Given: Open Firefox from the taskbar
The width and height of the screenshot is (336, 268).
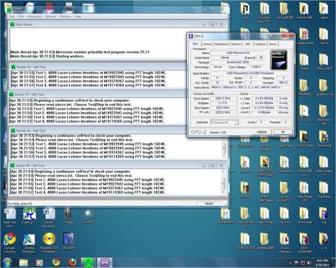Looking at the screenshot, I should click(72, 263).
